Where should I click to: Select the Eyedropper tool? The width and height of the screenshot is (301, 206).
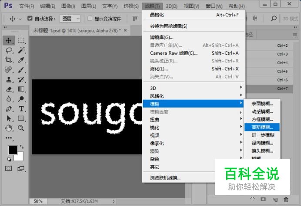click(x=21, y=60)
